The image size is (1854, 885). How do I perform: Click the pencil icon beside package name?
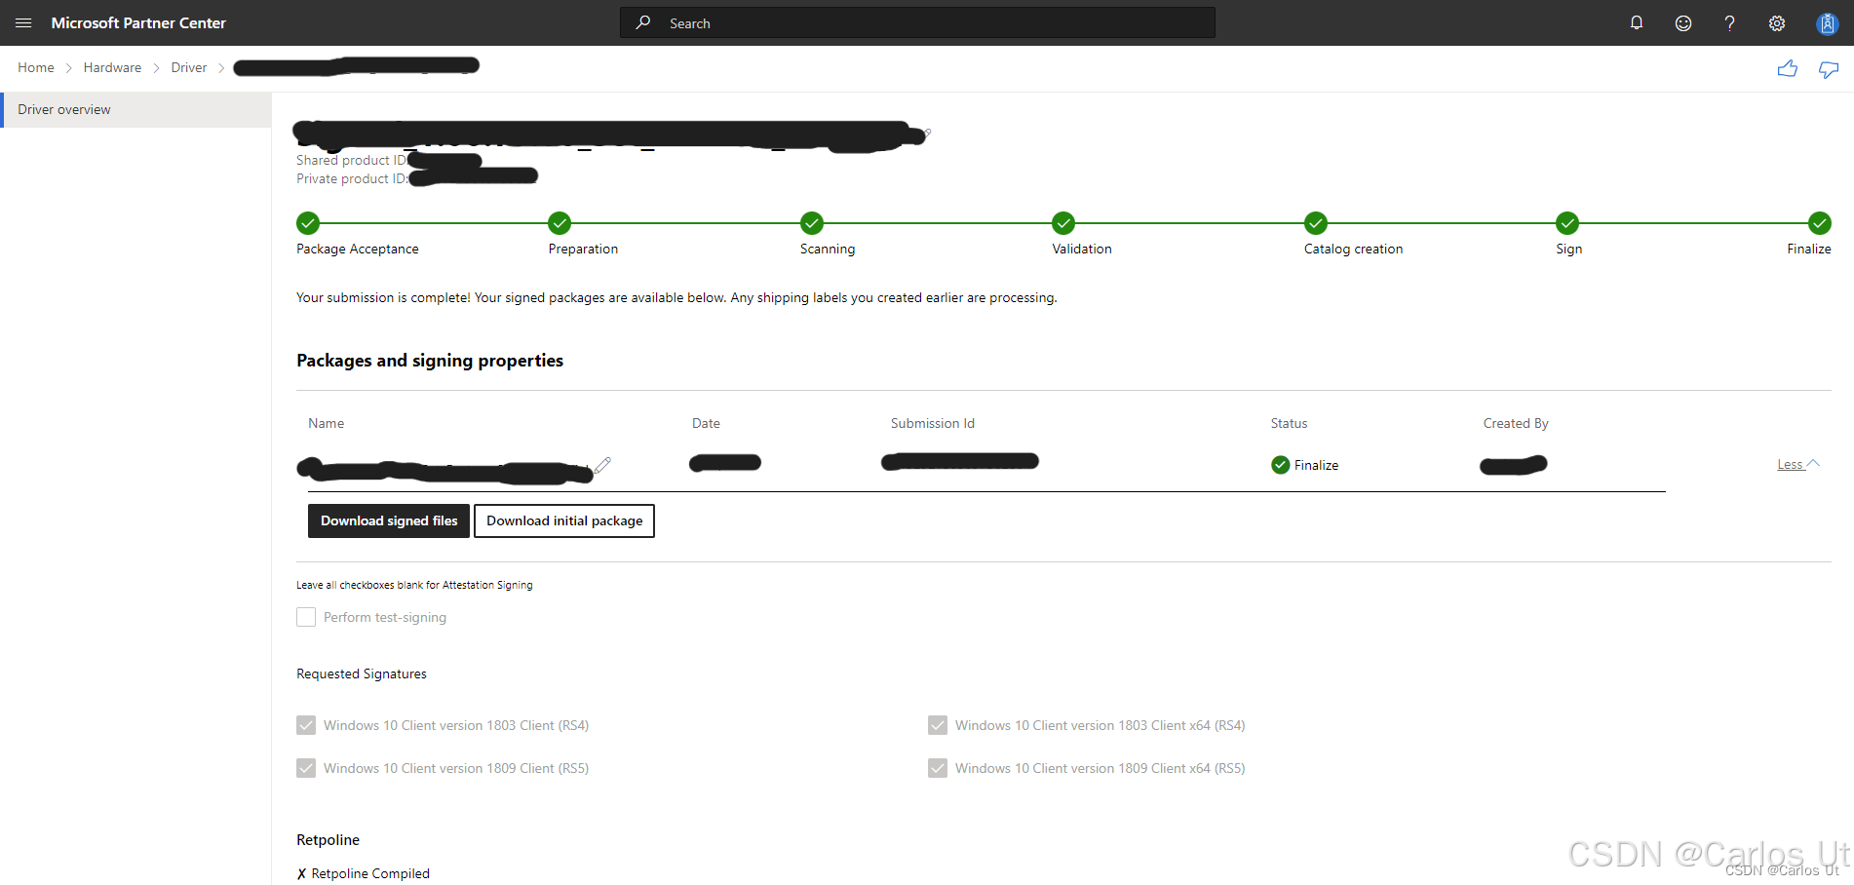point(602,465)
